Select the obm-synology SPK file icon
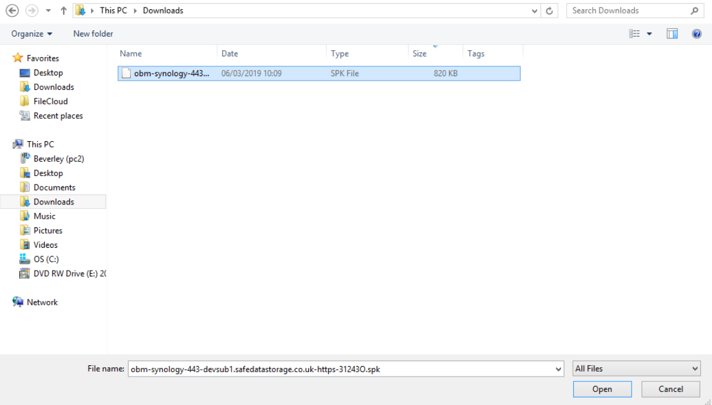This screenshot has width=712, height=405. click(126, 74)
